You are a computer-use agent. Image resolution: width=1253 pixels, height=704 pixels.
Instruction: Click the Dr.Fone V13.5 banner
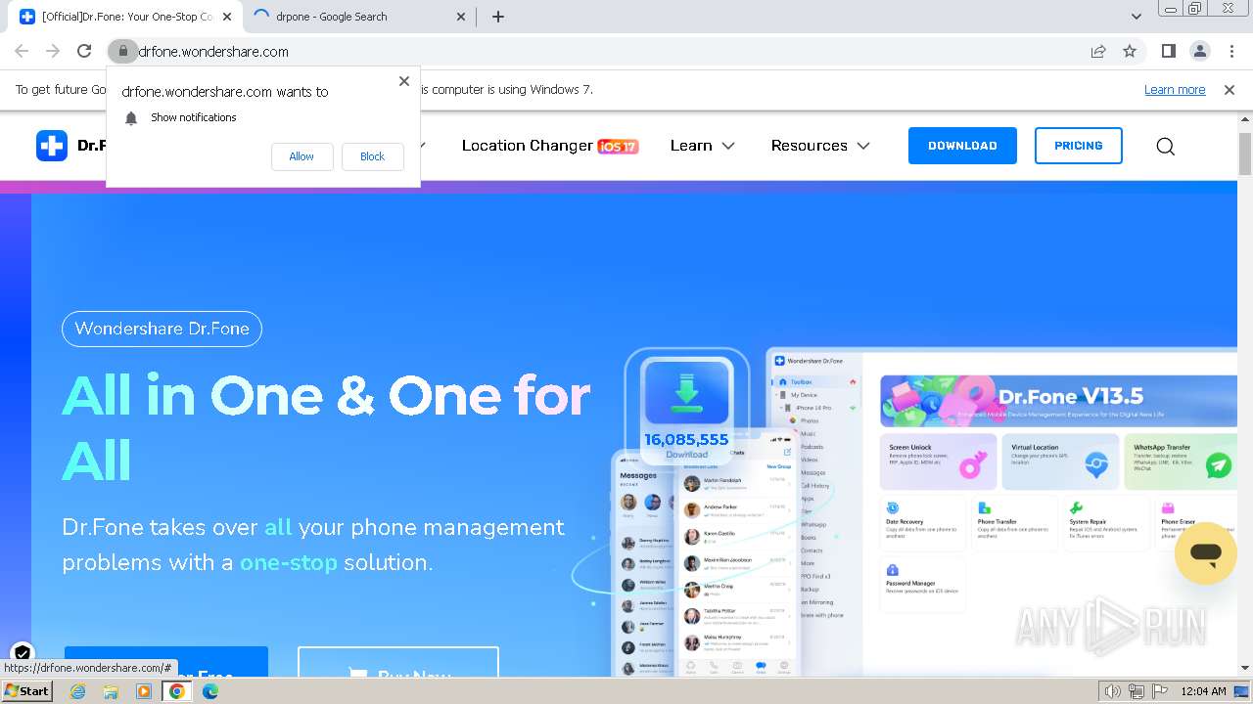pyautogui.click(x=1057, y=401)
